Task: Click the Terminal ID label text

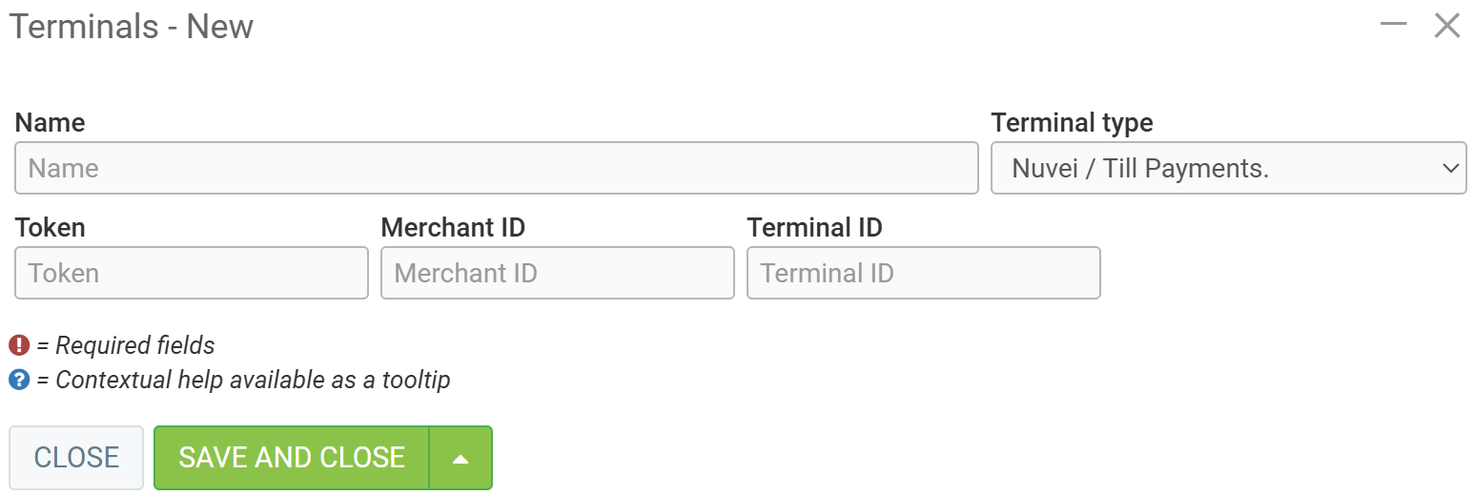Action: [x=814, y=228]
